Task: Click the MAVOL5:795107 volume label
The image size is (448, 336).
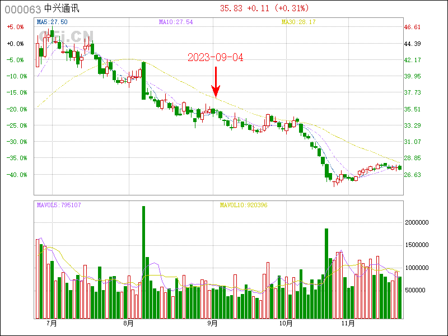Action: pos(59,205)
